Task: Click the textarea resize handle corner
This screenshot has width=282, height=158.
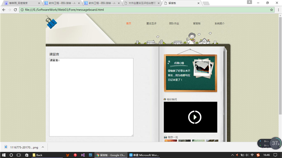Action: click(x=133, y=135)
